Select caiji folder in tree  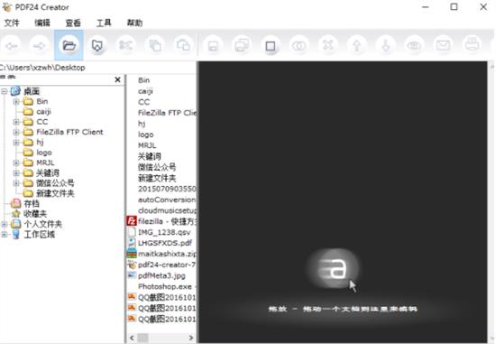tap(43, 112)
